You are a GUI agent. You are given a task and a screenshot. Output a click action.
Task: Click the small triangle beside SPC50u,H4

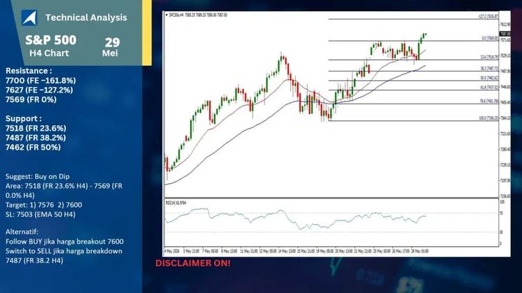click(166, 15)
